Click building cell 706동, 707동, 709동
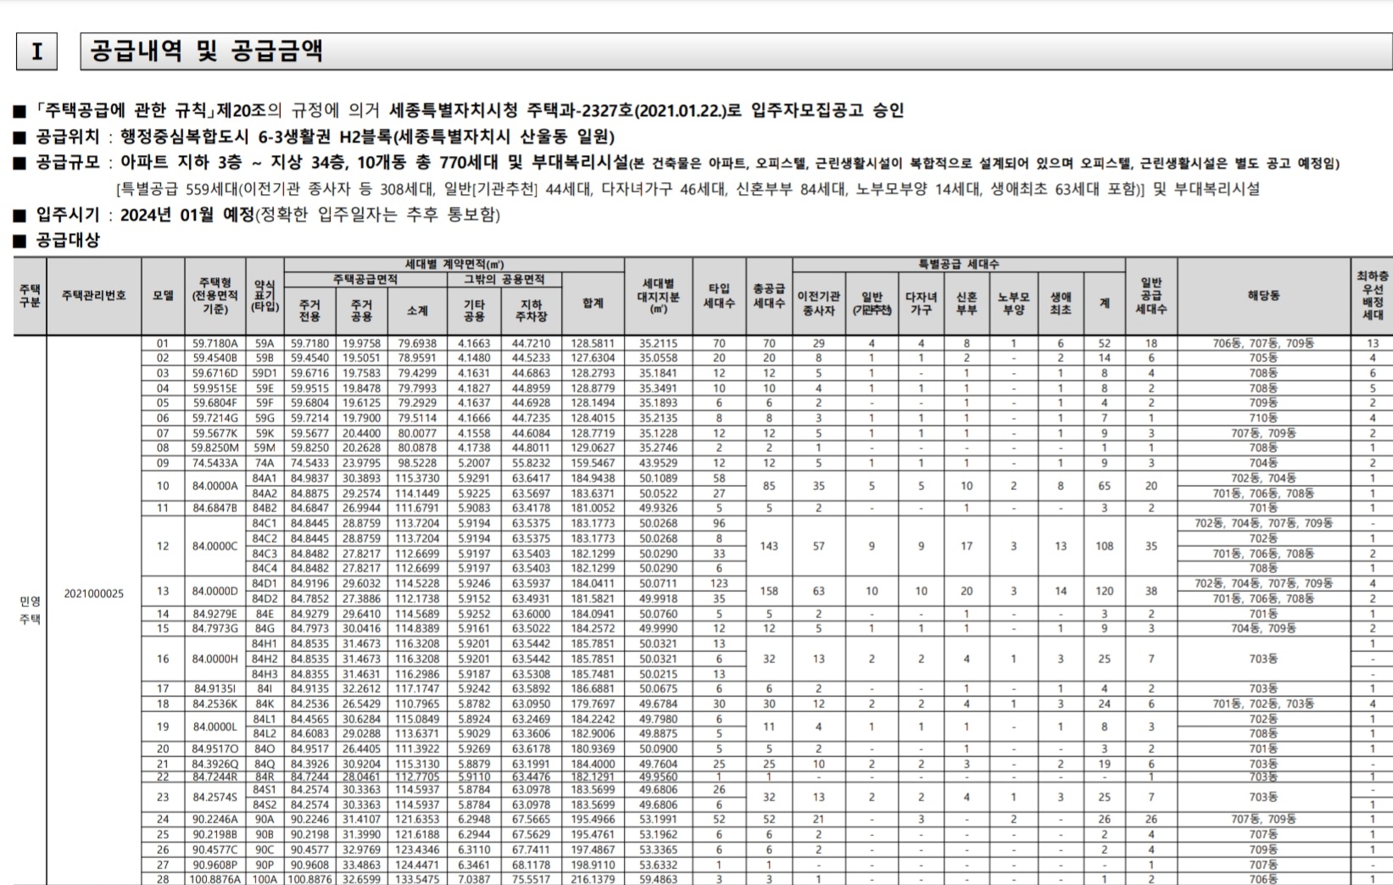This screenshot has height=885, width=1393. (x=1263, y=343)
